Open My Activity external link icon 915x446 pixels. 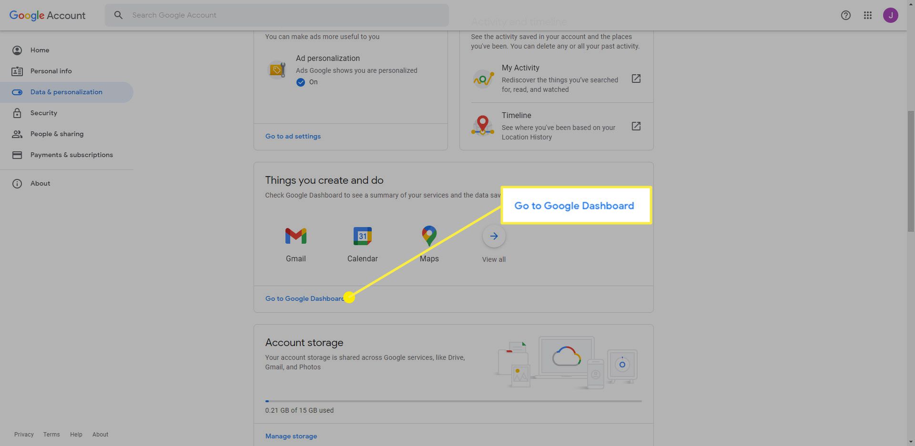pos(636,79)
